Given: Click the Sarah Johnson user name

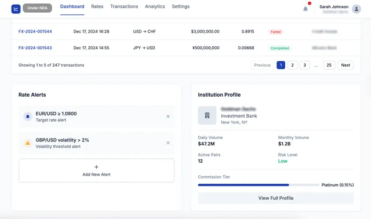Looking at the screenshot, I should (x=334, y=7).
